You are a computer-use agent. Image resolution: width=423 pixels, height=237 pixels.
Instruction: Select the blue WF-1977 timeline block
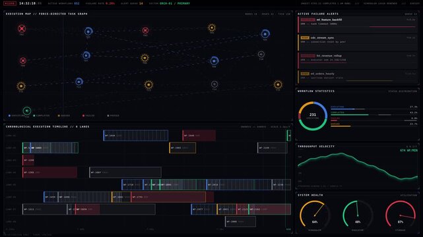[x=204, y=209]
